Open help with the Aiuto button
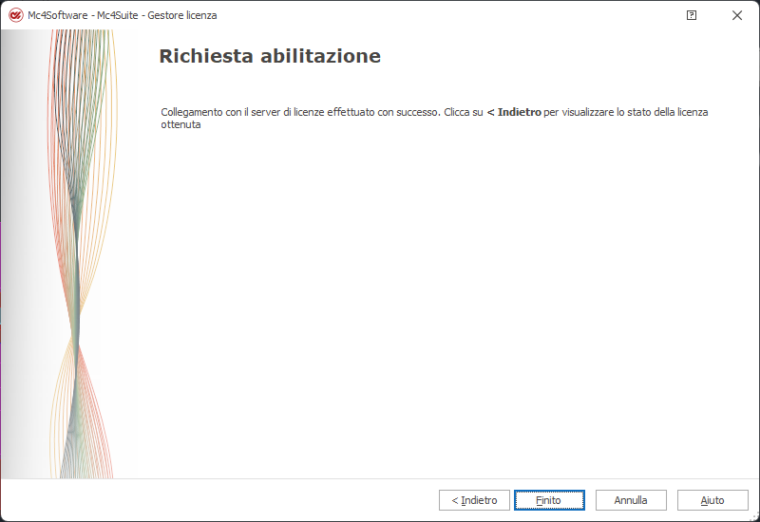760x522 pixels. coord(712,500)
